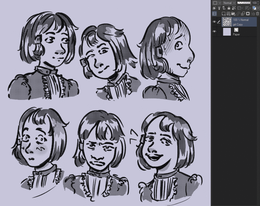Hide the girl Copy layer

point(214,22)
